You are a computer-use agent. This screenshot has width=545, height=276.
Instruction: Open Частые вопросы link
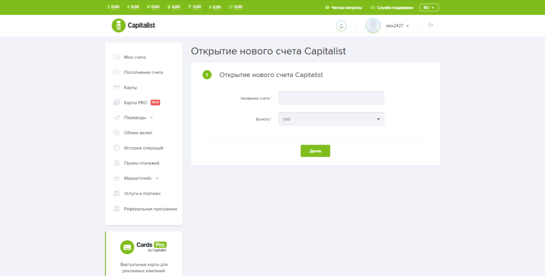coord(343,7)
